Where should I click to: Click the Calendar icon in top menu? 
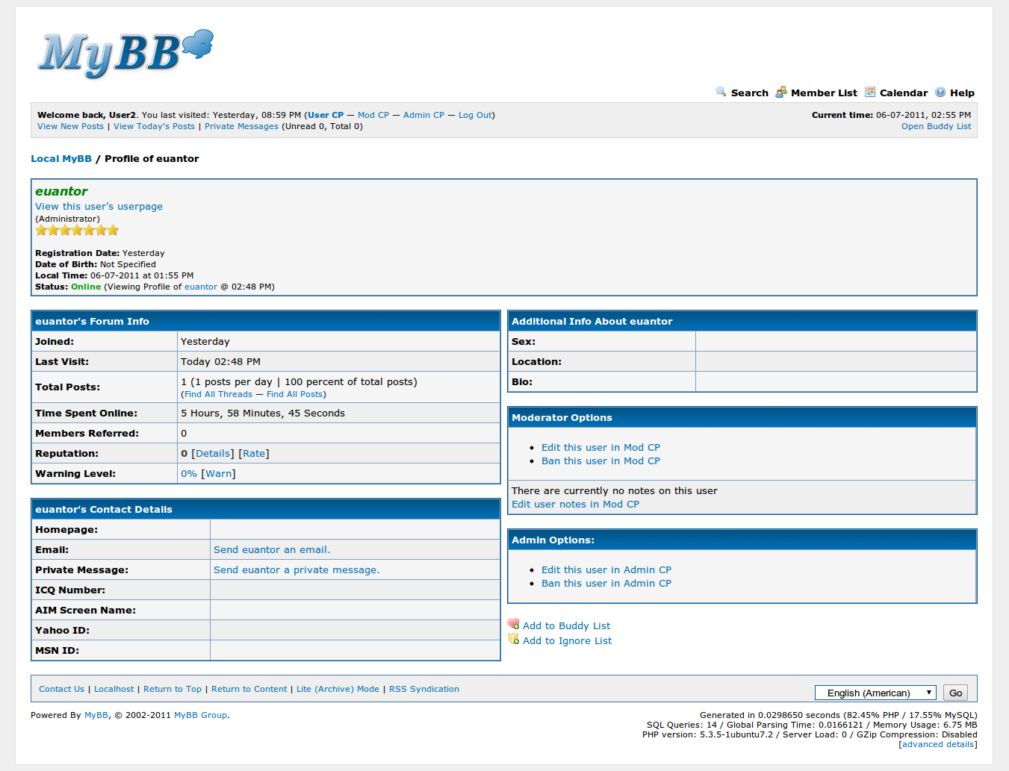tap(870, 92)
